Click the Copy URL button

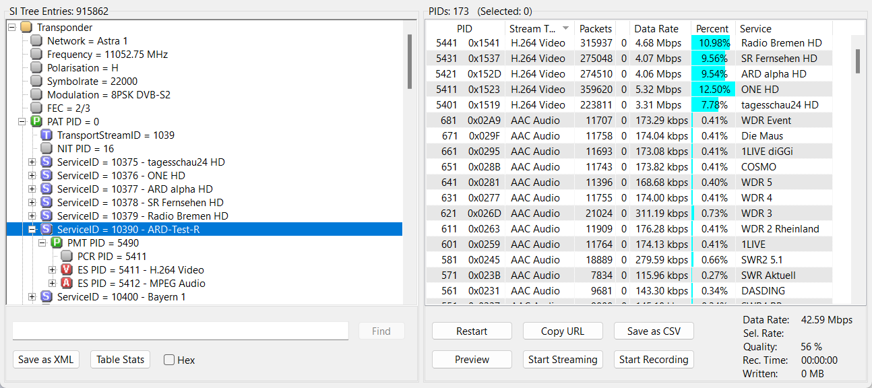tap(563, 331)
